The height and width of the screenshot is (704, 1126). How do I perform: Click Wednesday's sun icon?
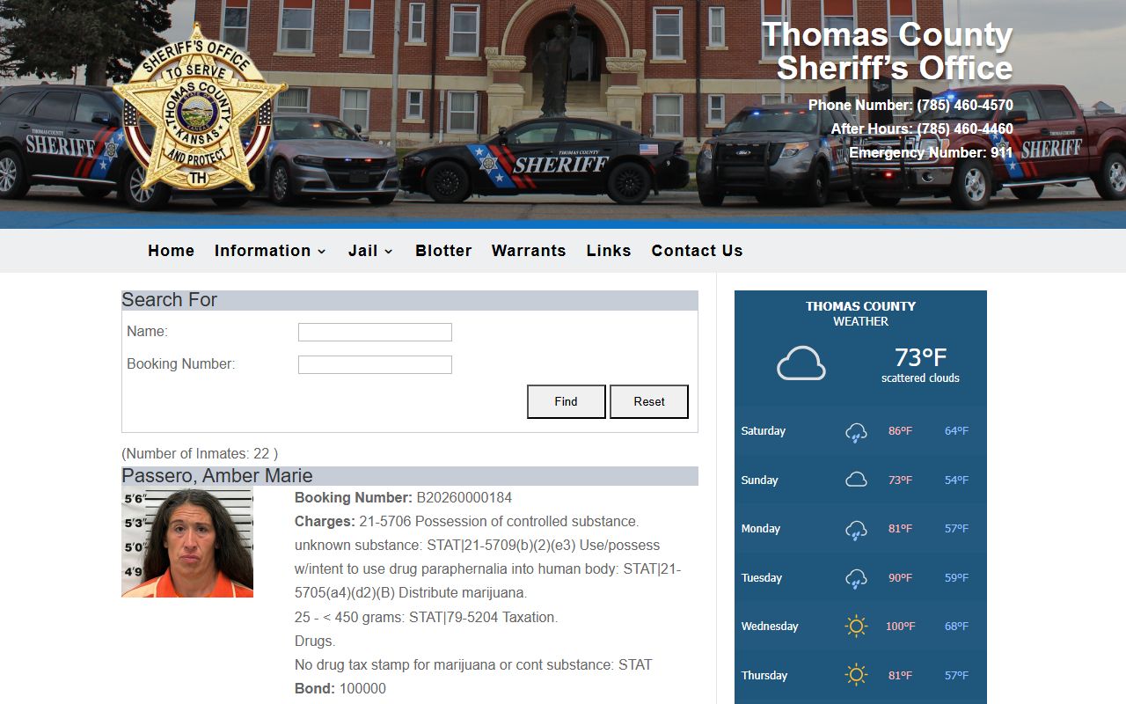coord(856,627)
